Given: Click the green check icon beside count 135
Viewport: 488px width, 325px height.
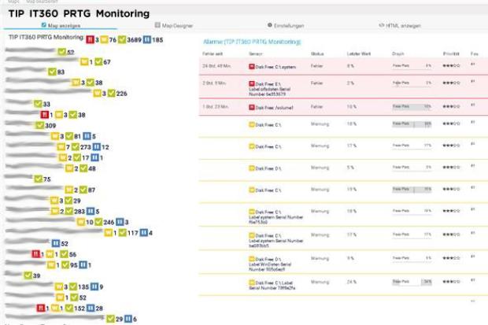Looking at the screenshot, I should [73, 286].
